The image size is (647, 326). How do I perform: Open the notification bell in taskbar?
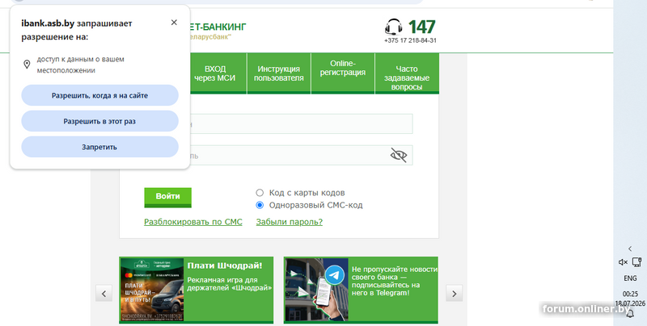point(631,315)
